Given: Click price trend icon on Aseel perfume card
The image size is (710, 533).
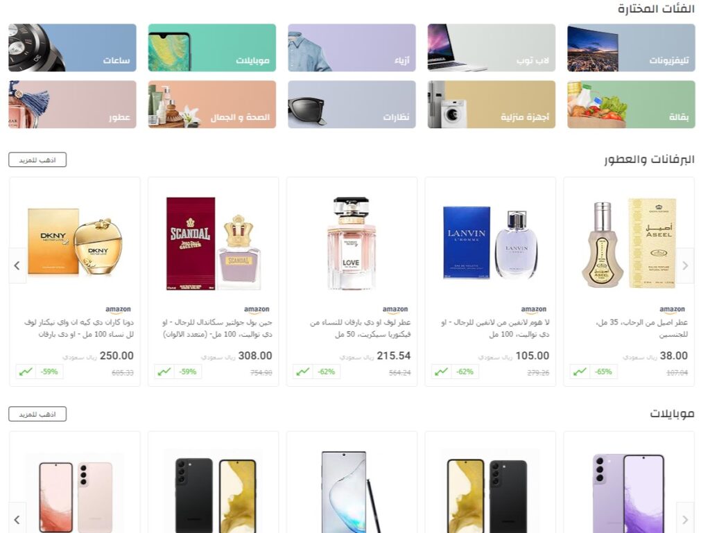Looking at the screenshot, I should click(x=580, y=372).
